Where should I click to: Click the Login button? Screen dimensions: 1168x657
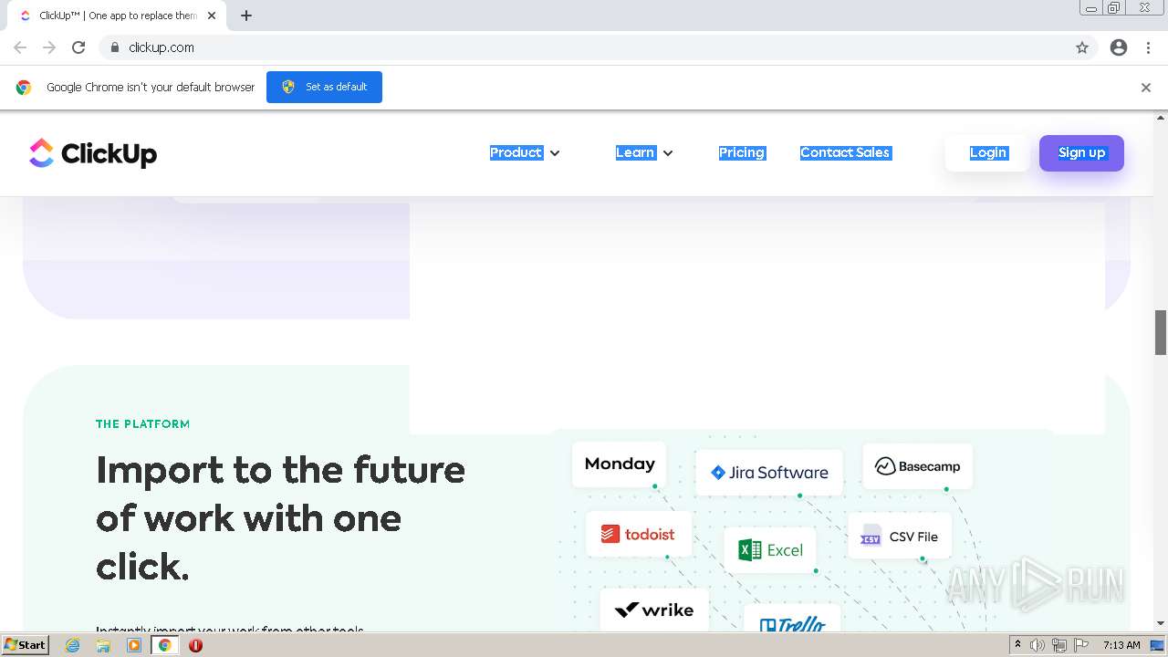tap(988, 152)
